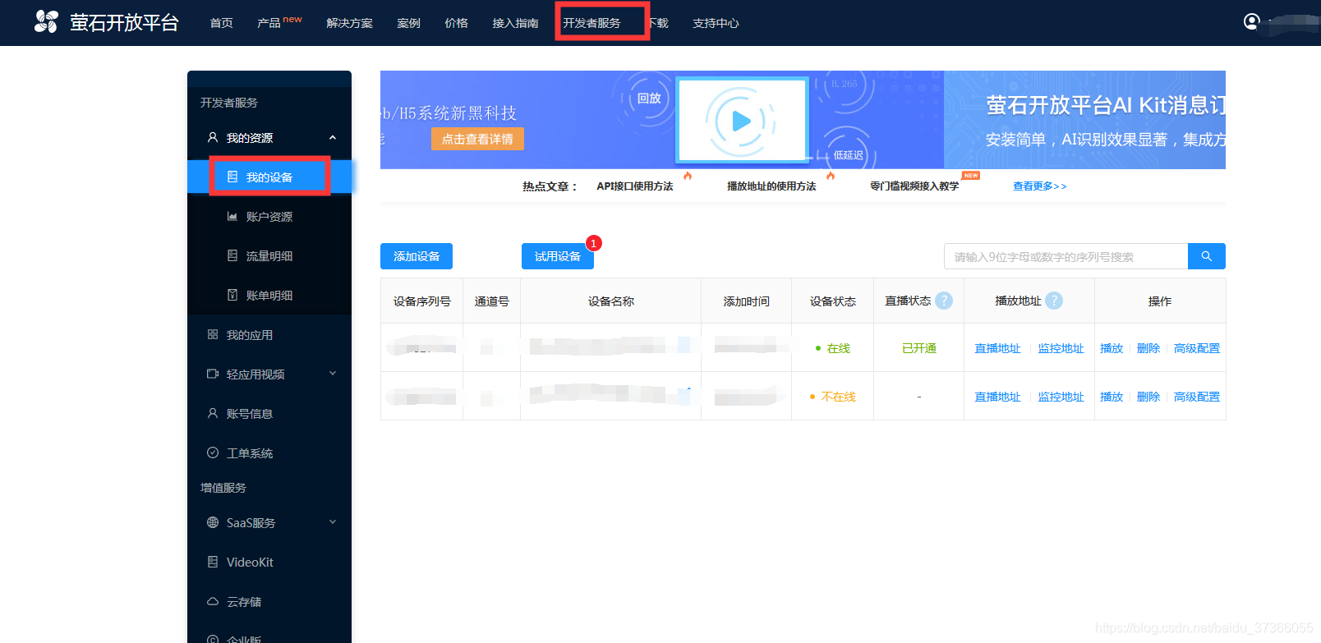Click the help icon beside 直播状态
This screenshot has height=643, width=1321.
click(944, 301)
